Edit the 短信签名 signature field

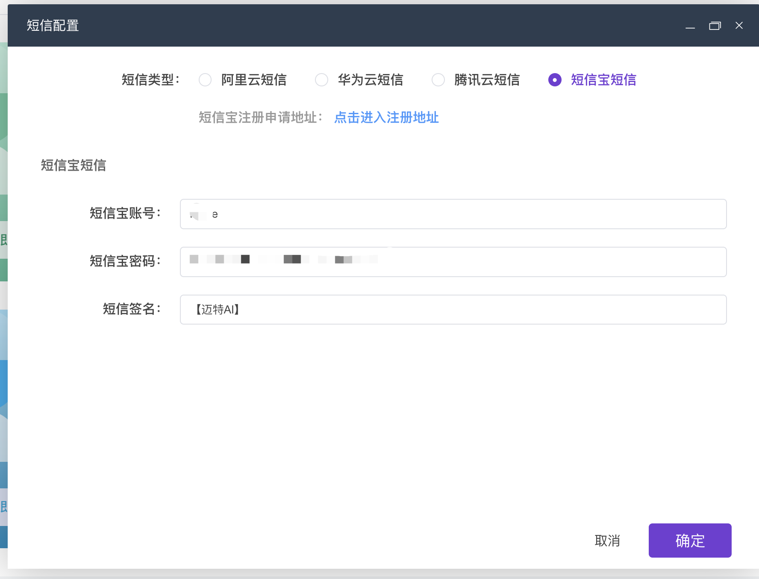pyautogui.click(x=453, y=310)
